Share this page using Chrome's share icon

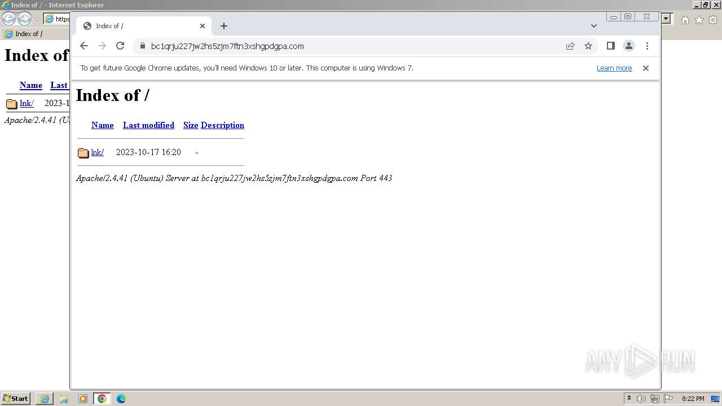[570, 46]
